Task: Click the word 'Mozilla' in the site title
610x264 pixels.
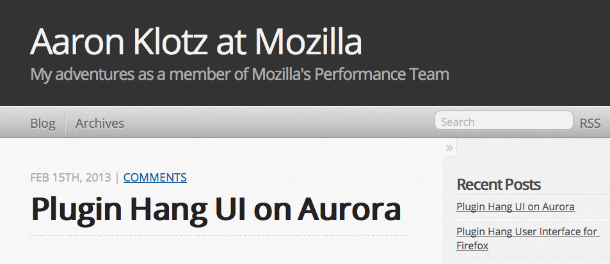Action: coord(309,42)
